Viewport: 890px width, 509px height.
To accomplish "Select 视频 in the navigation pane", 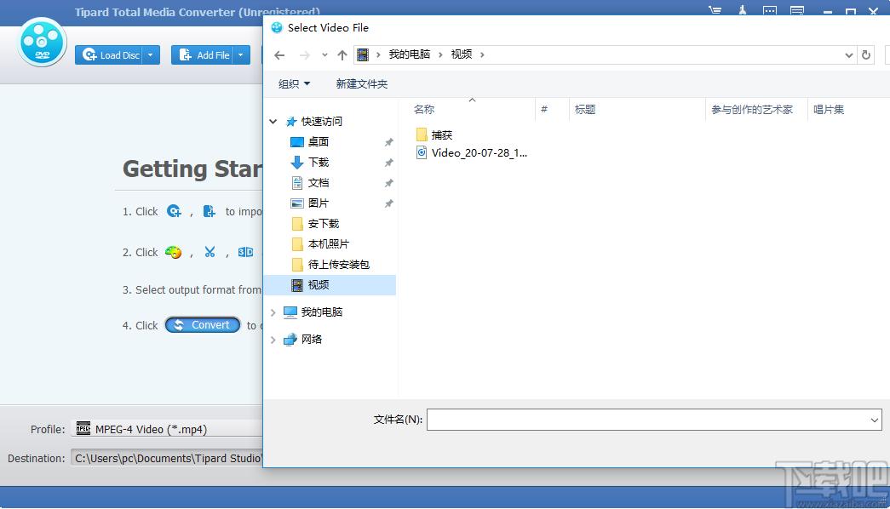I will point(330,285).
